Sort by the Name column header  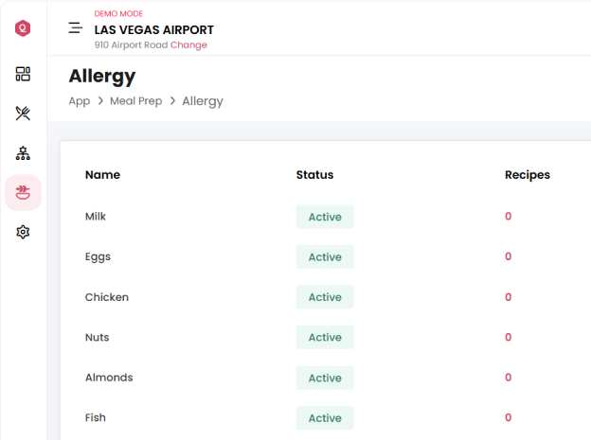tap(102, 175)
